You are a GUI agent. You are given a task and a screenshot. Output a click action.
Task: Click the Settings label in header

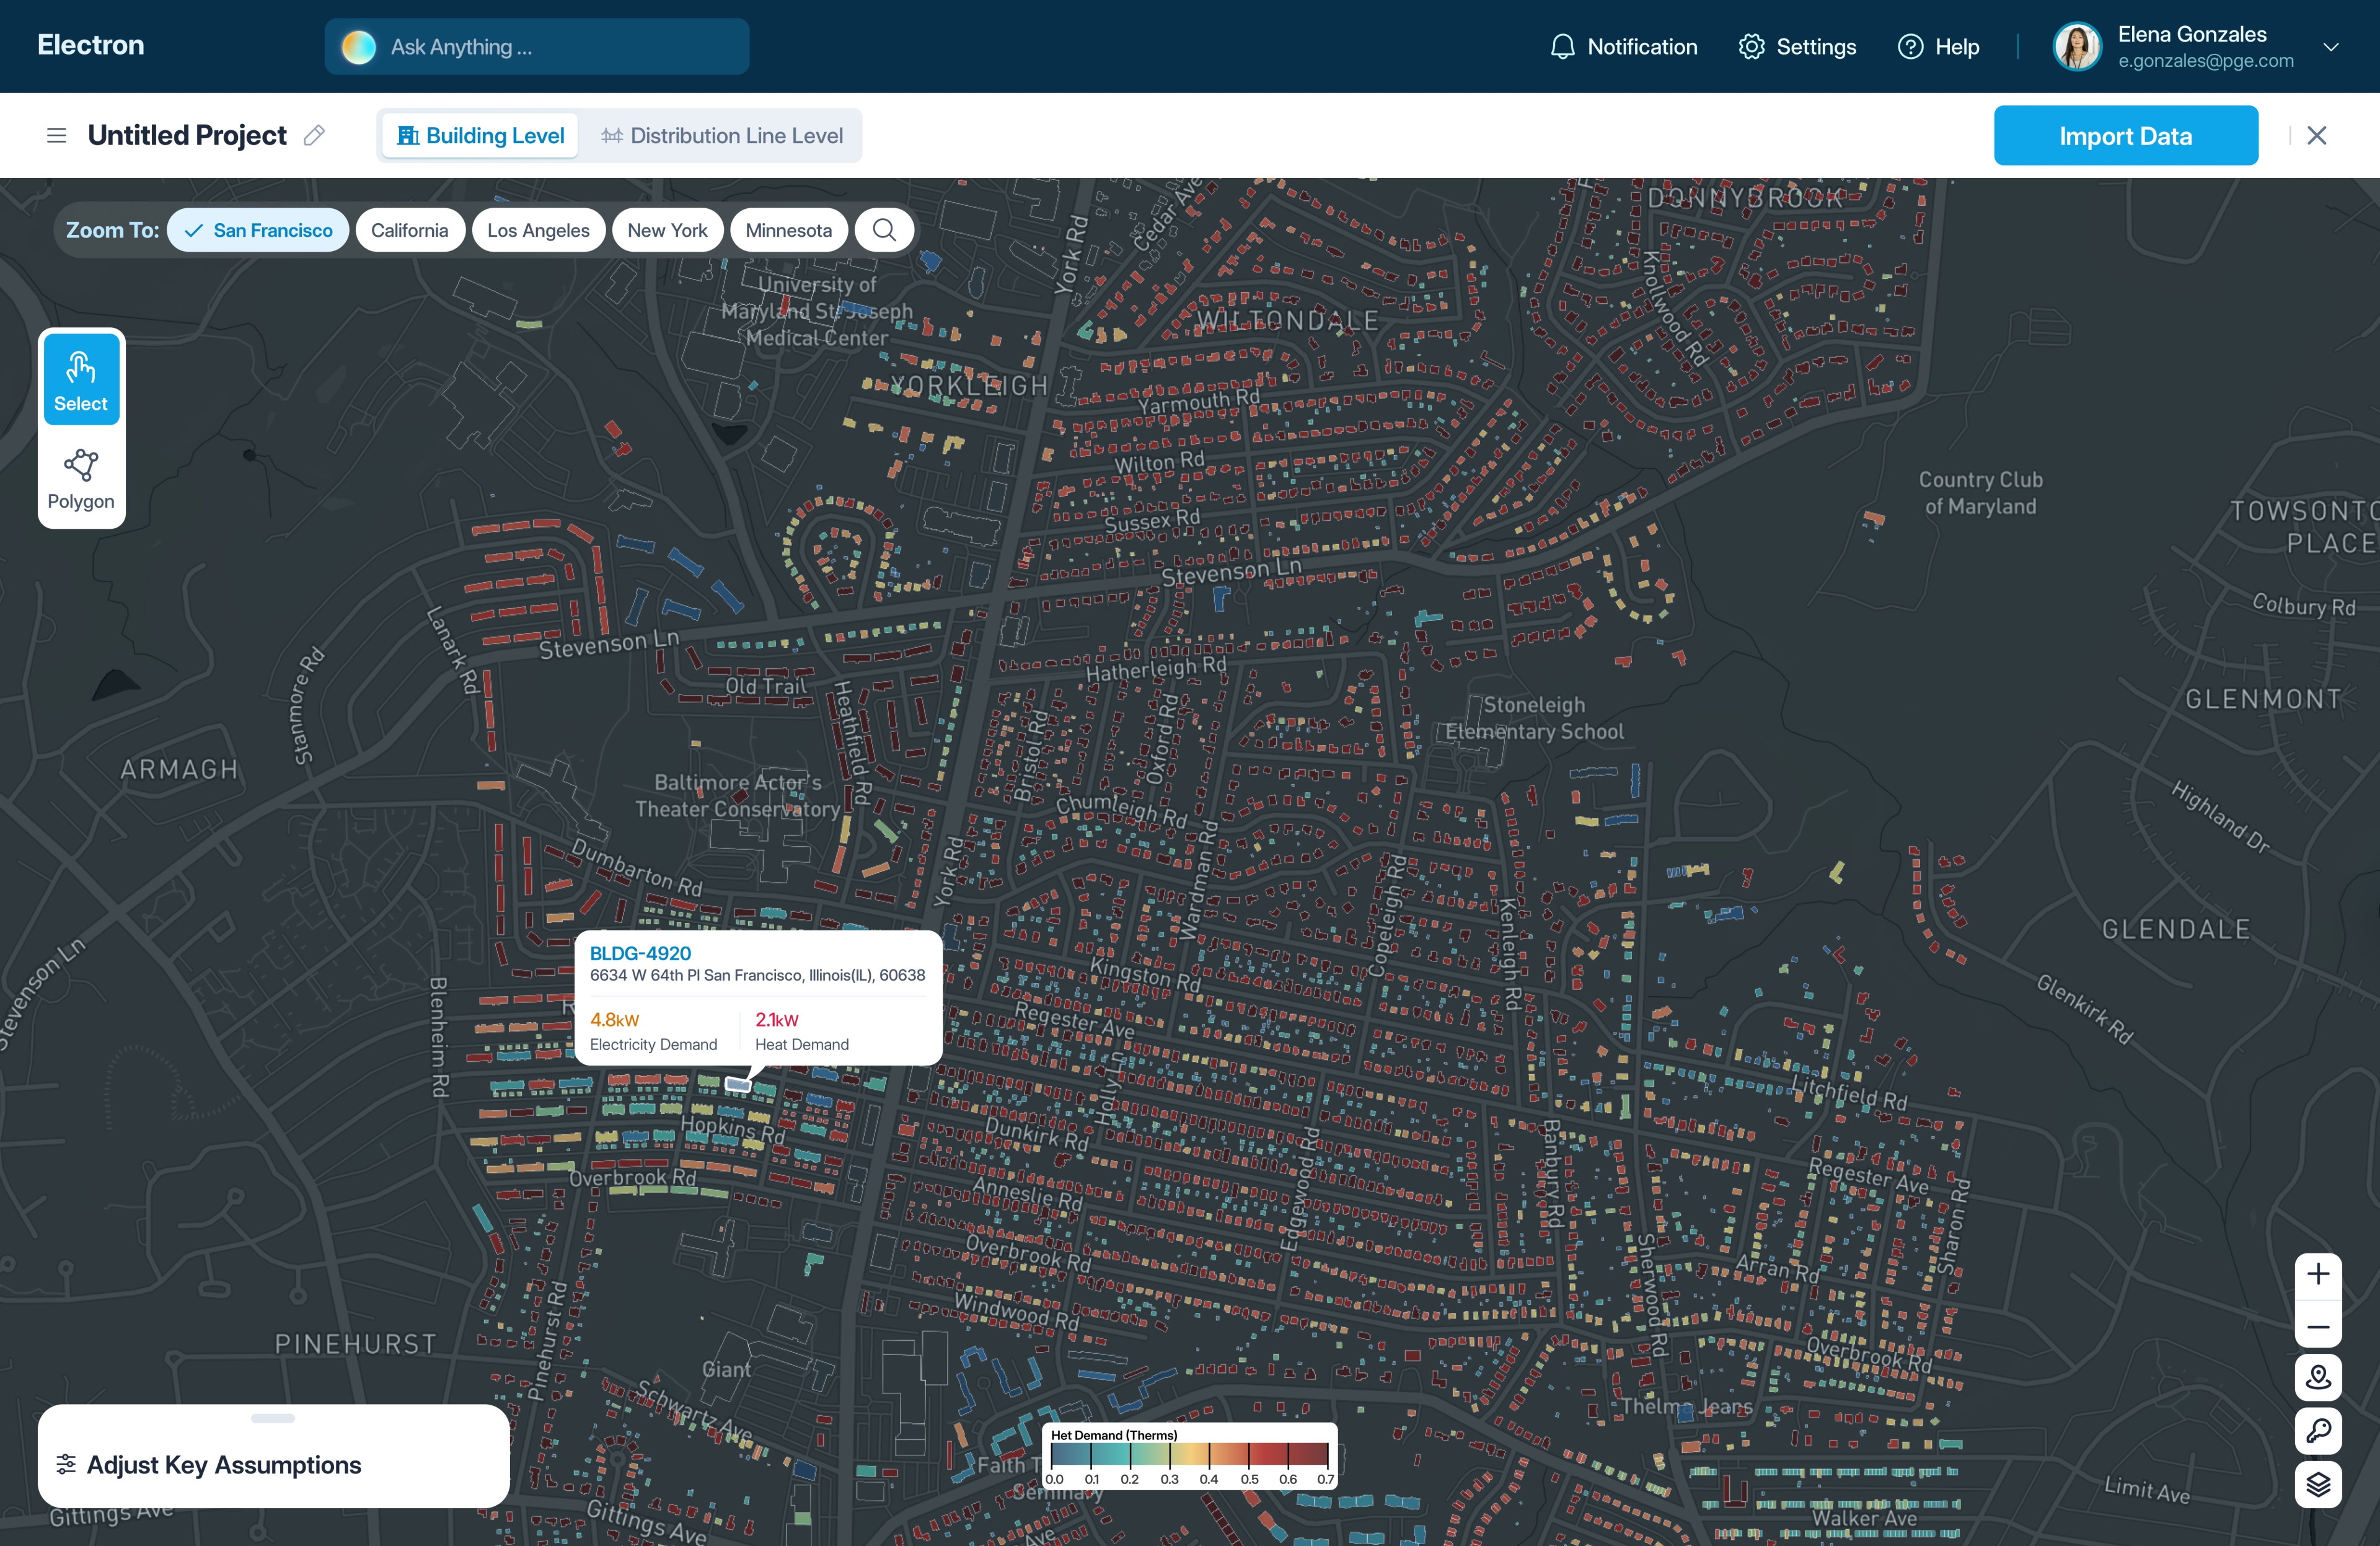pyautogui.click(x=1816, y=47)
